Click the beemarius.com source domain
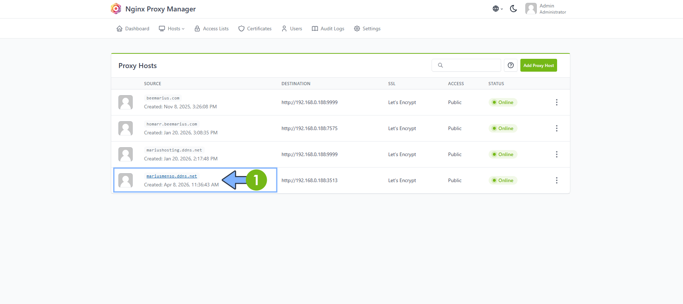This screenshot has height=304, width=683. pyautogui.click(x=163, y=98)
